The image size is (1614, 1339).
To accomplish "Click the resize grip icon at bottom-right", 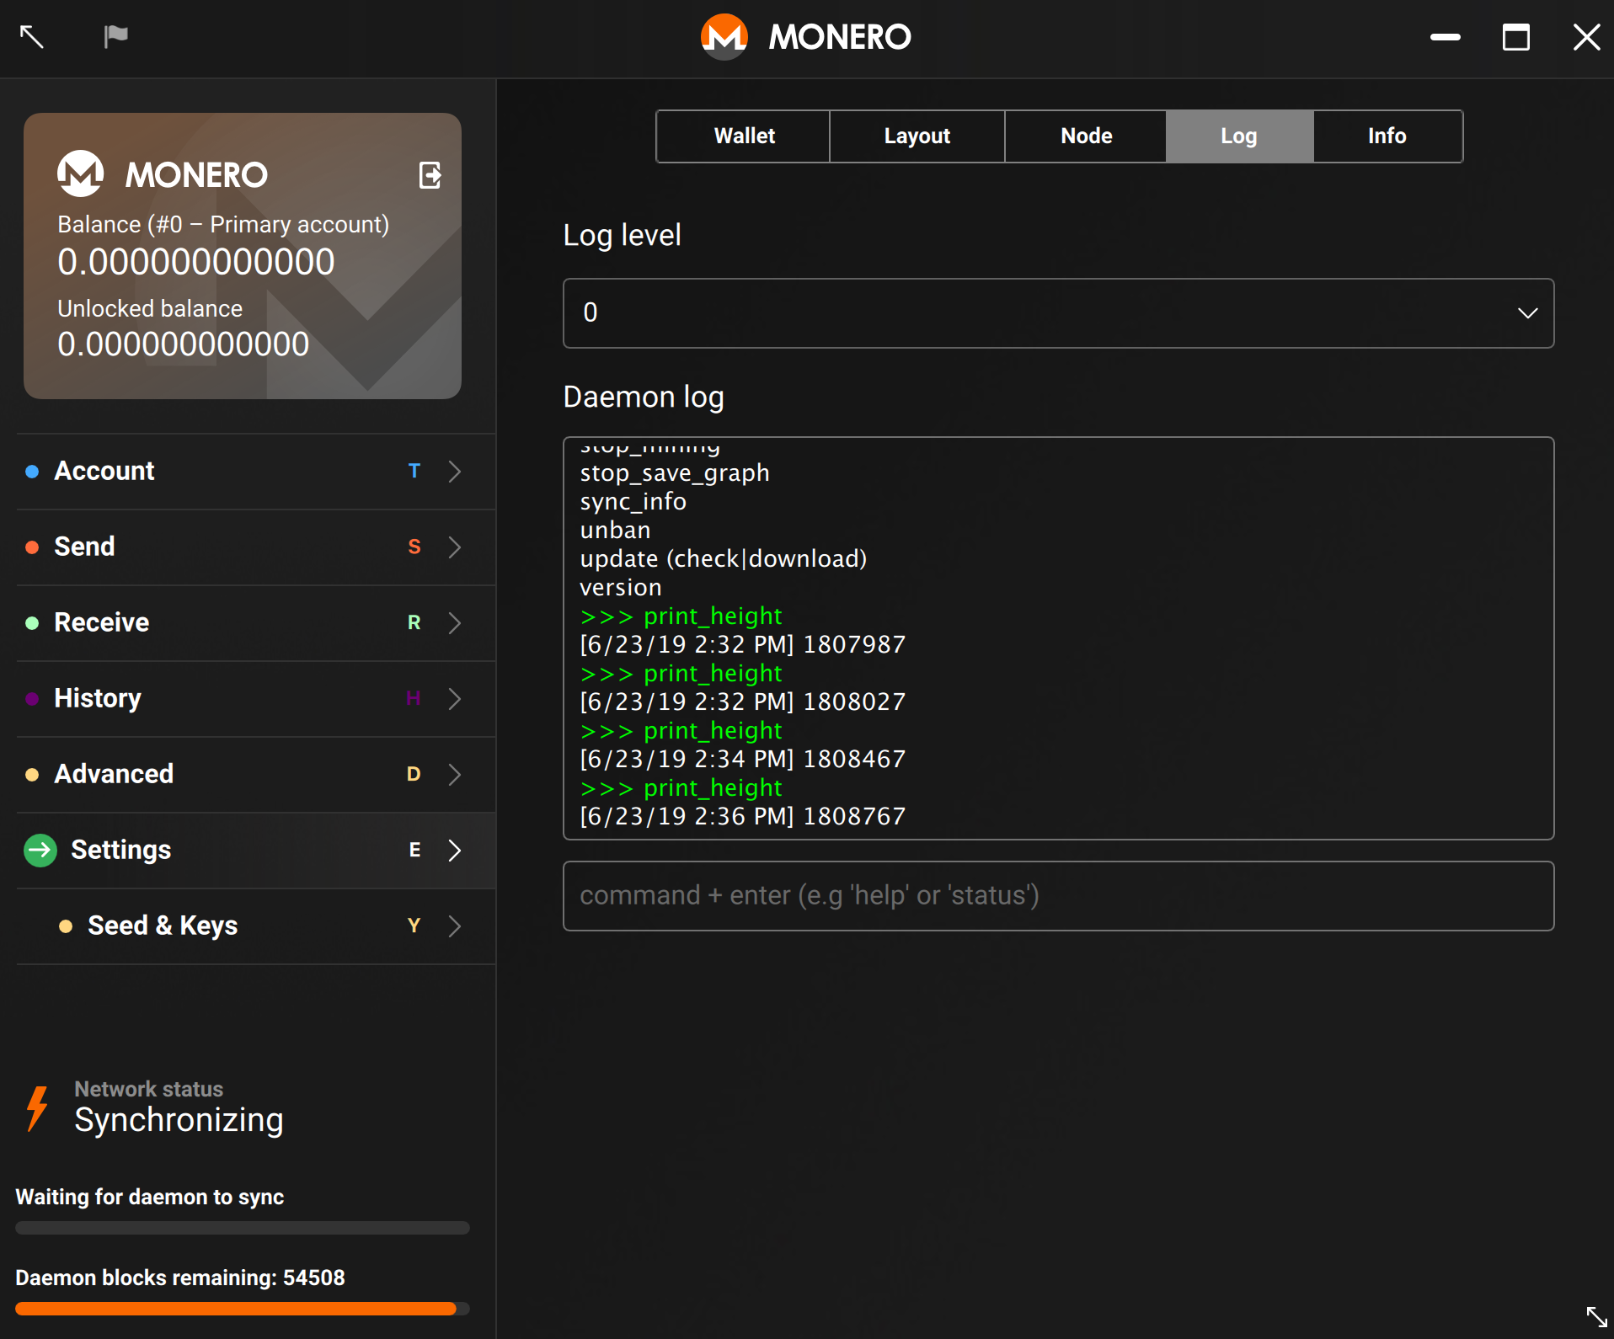I will [1596, 1316].
